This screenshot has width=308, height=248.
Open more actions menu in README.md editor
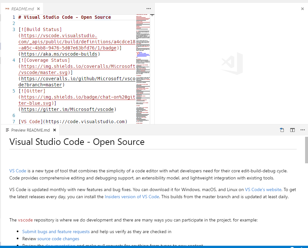click(x=149, y=8)
